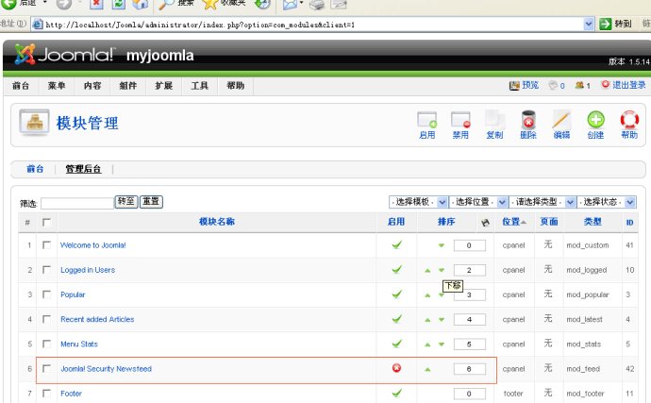Enable the Joomla! Security Newsfeed red icon
This screenshot has height=403, width=651.
[396, 368]
